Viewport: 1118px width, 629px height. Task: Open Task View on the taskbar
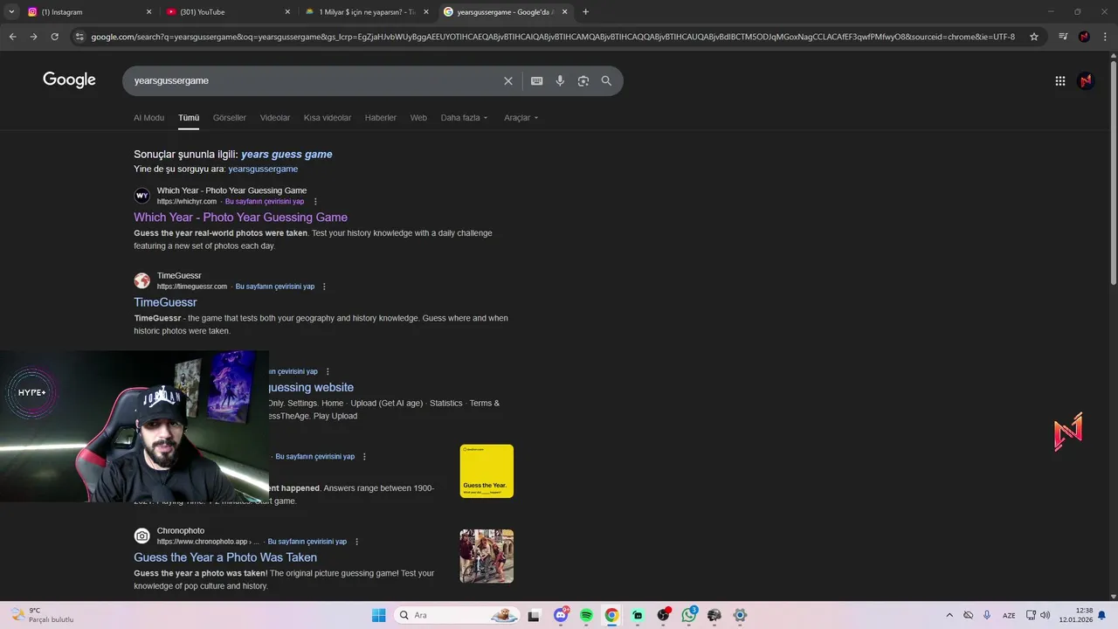(x=535, y=615)
